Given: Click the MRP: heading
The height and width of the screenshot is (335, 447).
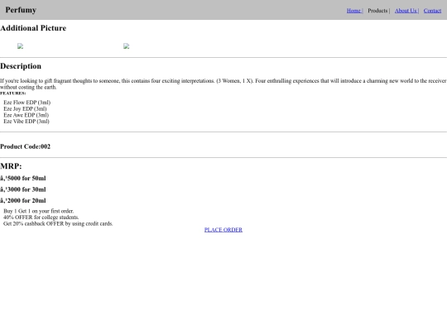Looking at the screenshot, I should [11, 166].
